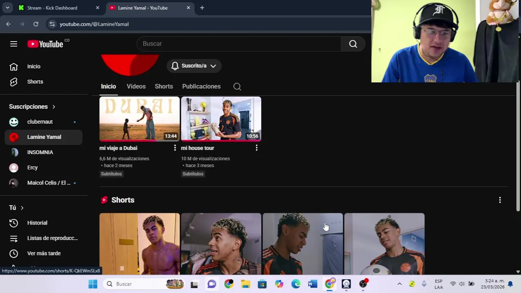Open the Shorts section options menu
This screenshot has height=293, width=521.
(x=500, y=200)
